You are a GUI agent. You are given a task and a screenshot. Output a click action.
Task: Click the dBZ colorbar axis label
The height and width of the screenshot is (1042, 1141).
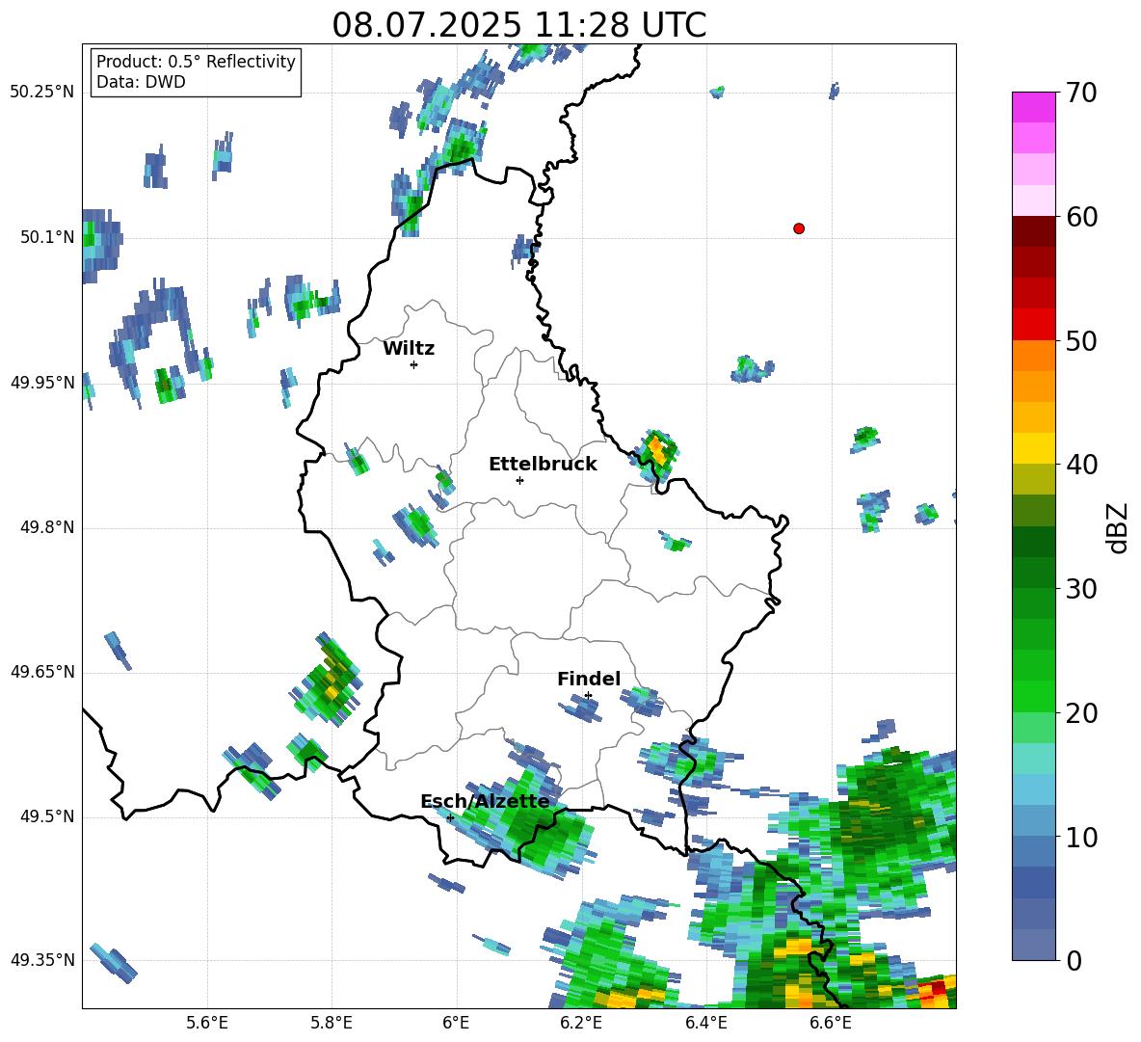pos(1119,527)
